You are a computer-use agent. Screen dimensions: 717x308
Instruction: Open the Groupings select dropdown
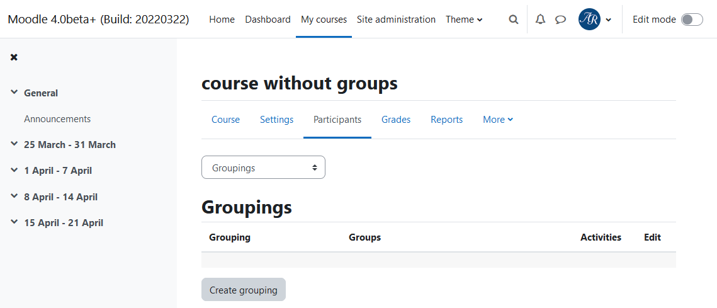click(263, 168)
